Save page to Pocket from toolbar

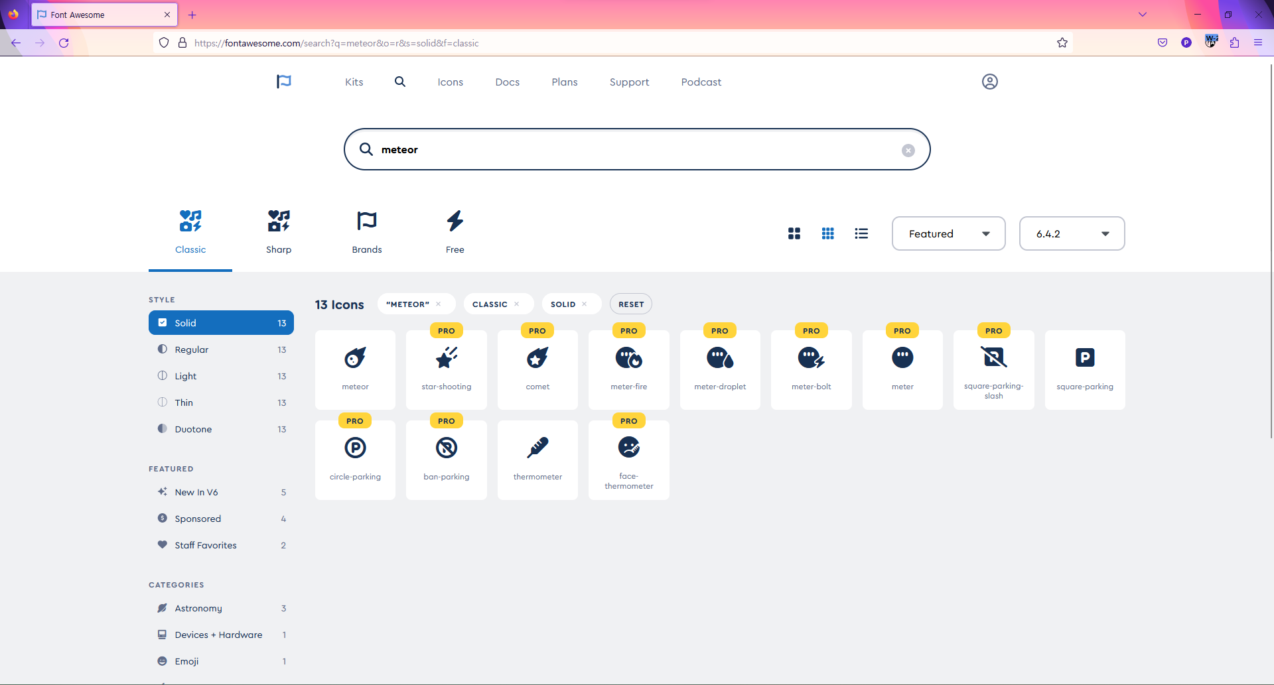(x=1163, y=43)
